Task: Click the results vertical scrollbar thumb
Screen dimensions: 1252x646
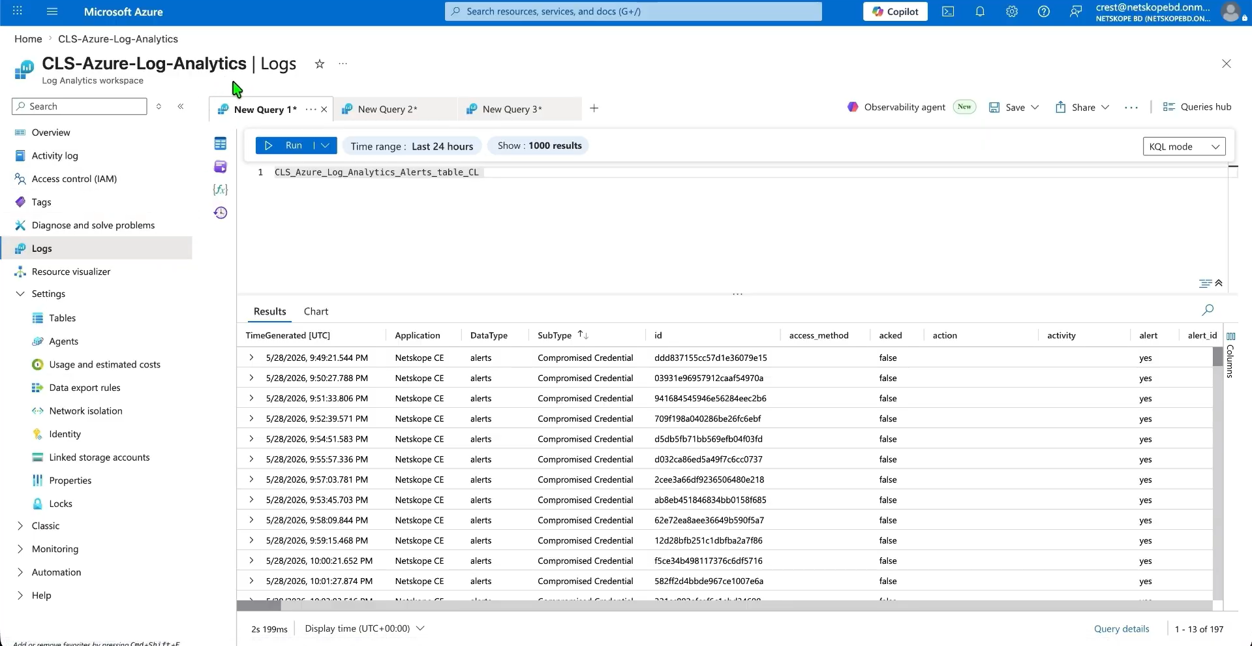Action: point(1217,356)
